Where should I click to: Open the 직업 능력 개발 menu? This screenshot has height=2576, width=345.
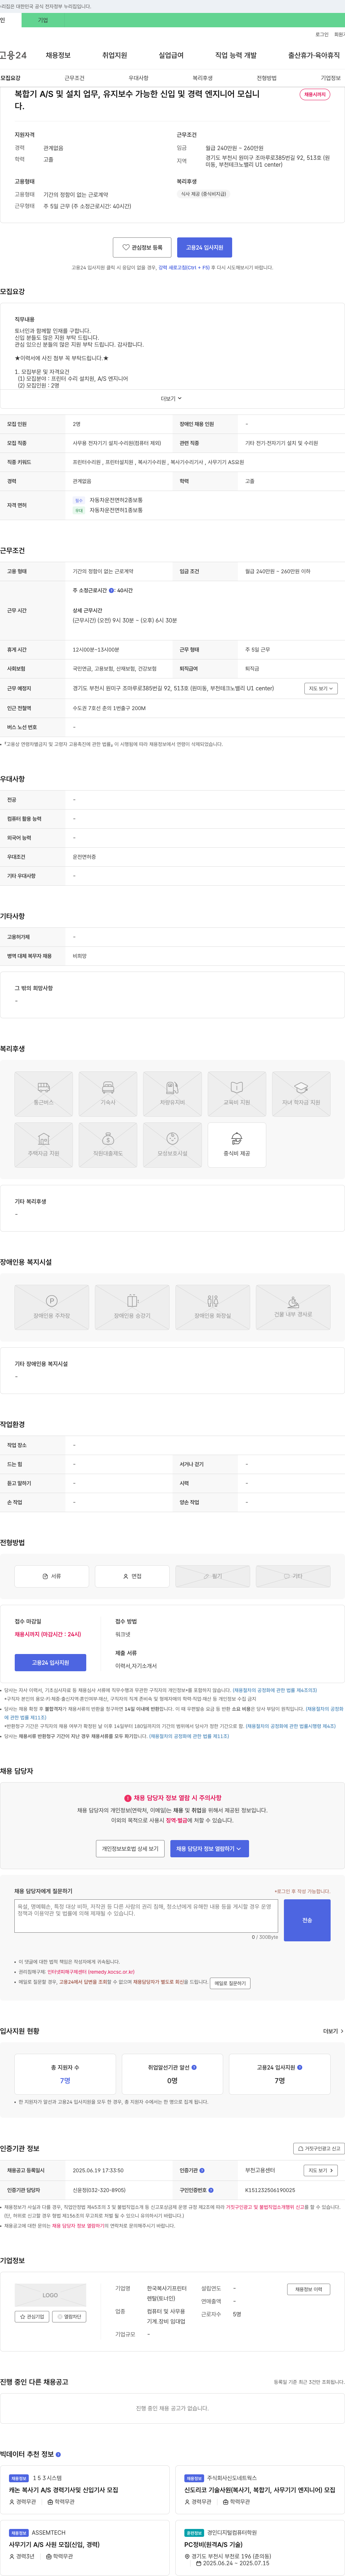(236, 55)
